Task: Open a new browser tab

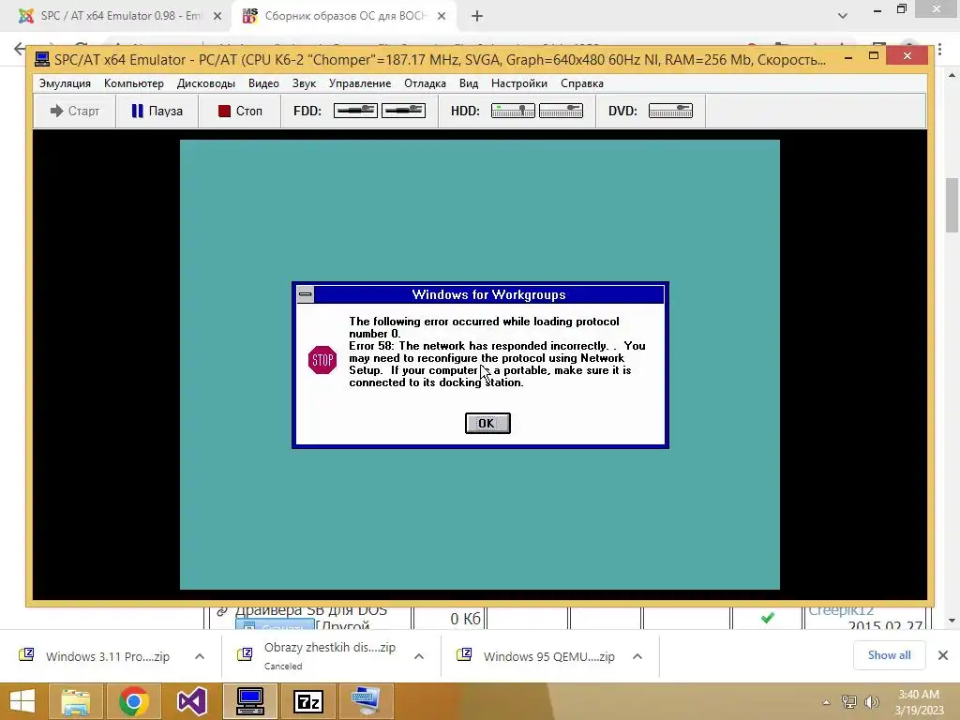Action: tap(477, 16)
